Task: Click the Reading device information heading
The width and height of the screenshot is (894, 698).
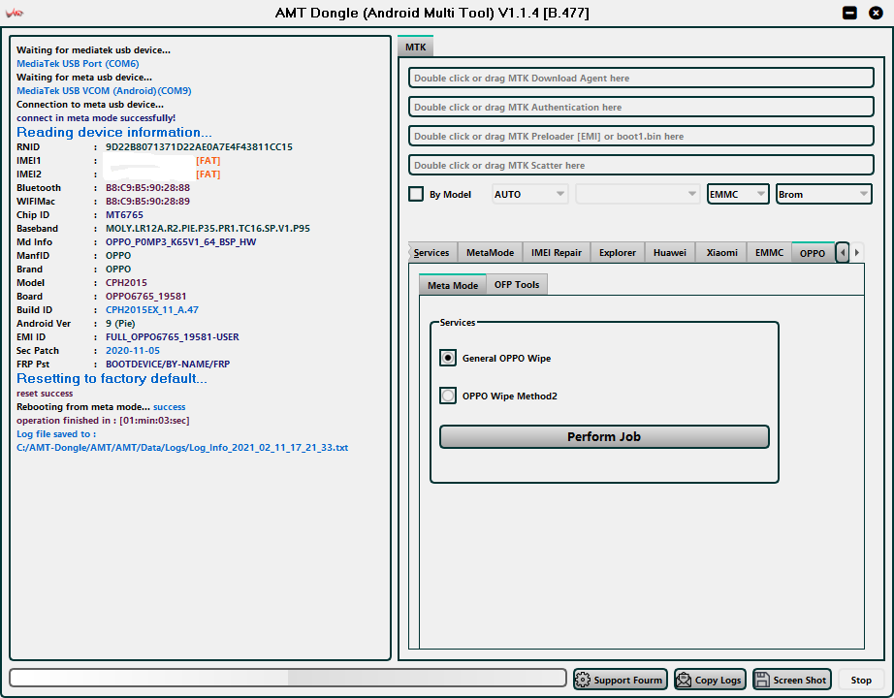Action: (114, 132)
